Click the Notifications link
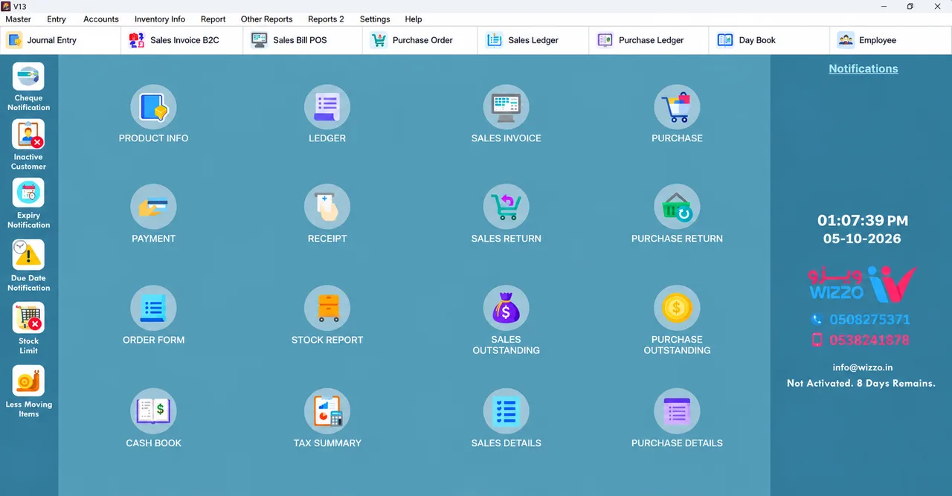The height and width of the screenshot is (496, 952). coord(863,68)
